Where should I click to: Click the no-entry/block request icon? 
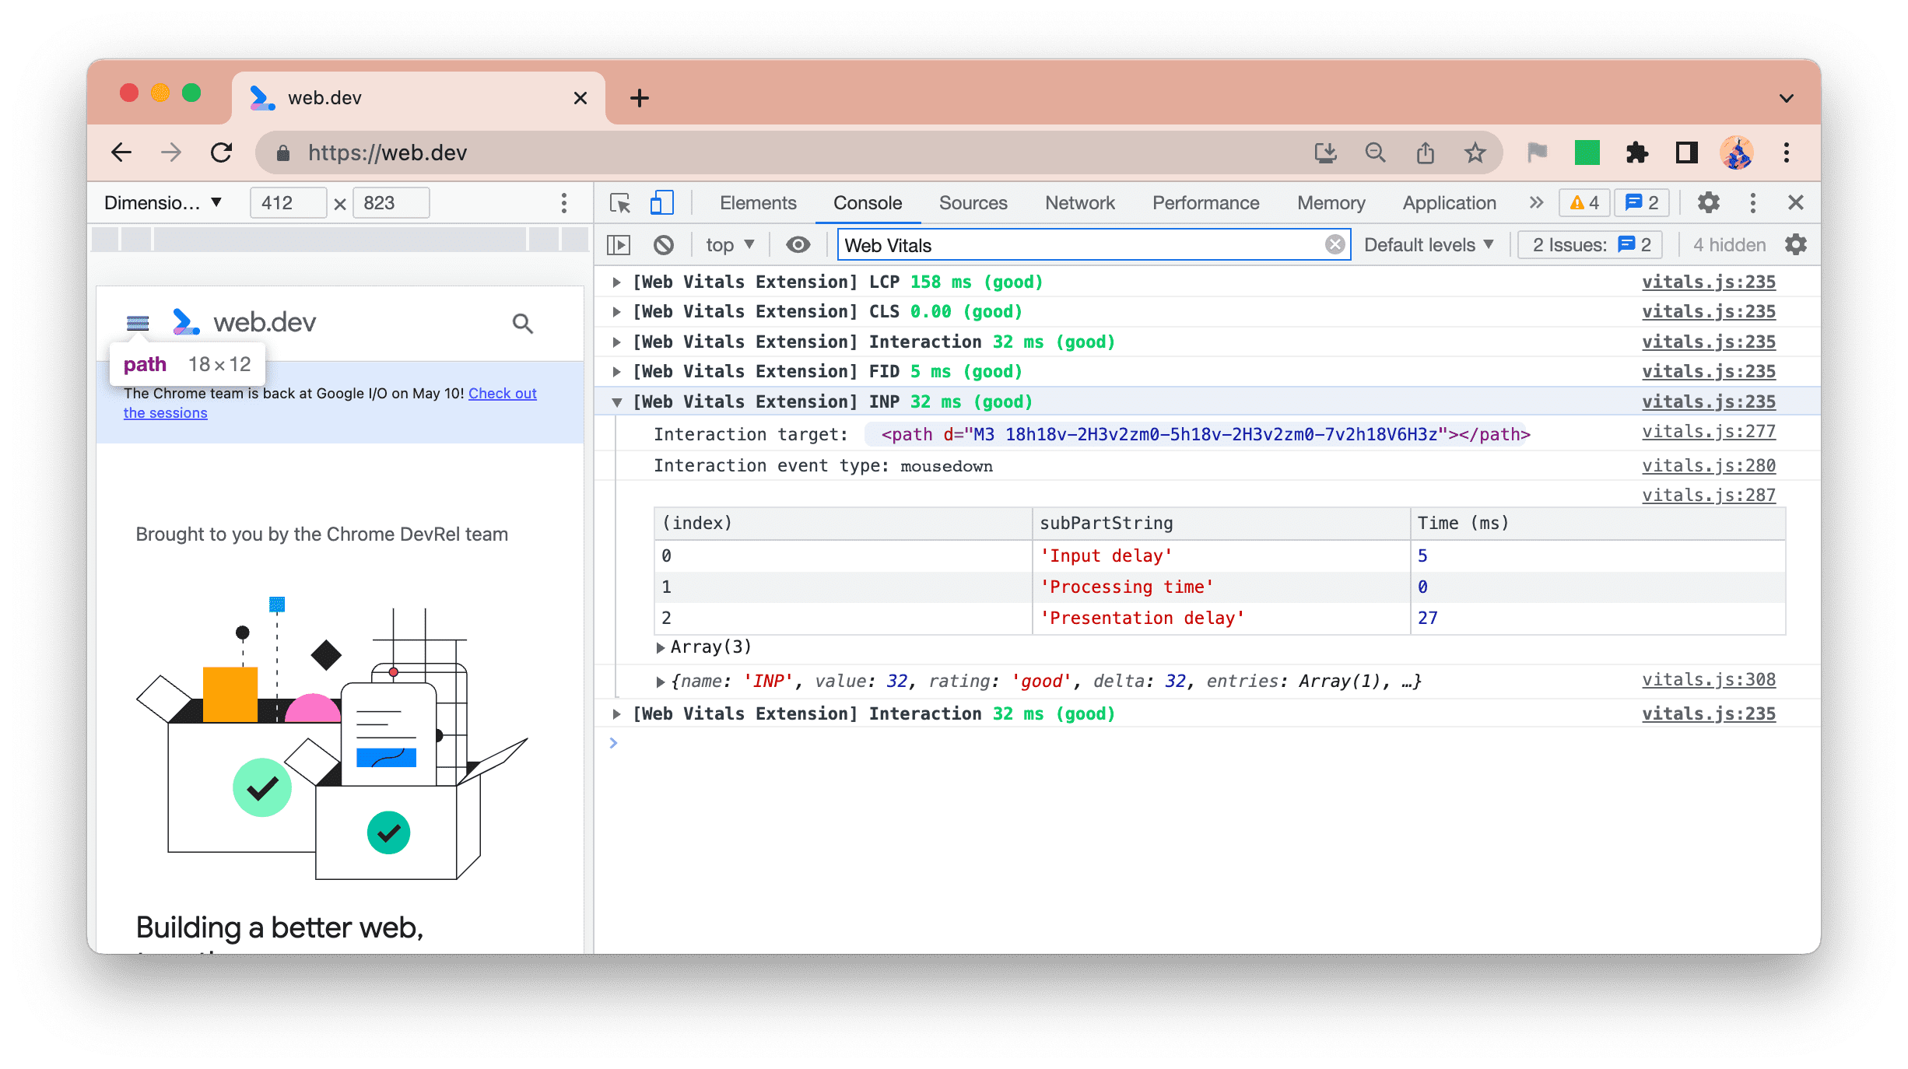[x=666, y=245]
